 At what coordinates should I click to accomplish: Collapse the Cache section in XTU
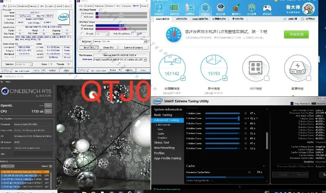coord(264,166)
